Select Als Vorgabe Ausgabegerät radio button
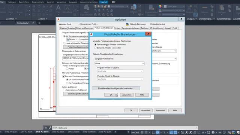The height and width of the screenshot is (135, 240). (64, 36)
